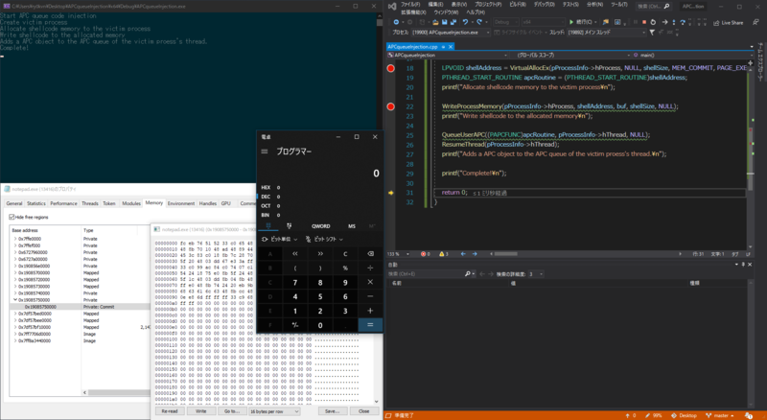Toggle the QWORD word size in Calculator
Viewport: 767px width, 420px height.
point(321,226)
